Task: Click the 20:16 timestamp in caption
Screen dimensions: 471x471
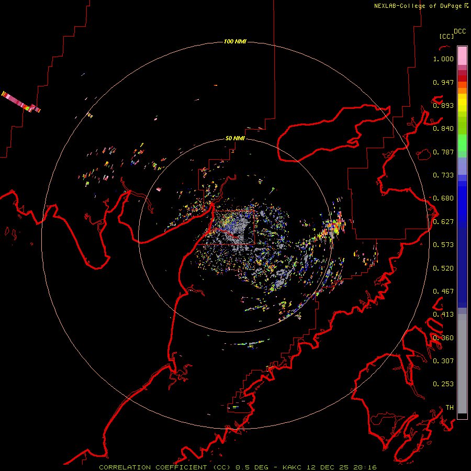Action: pos(365,467)
